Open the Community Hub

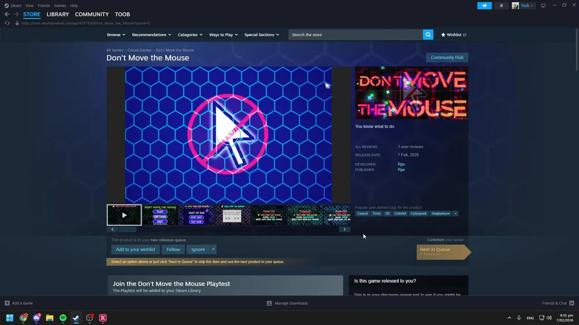click(x=447, y=57)
